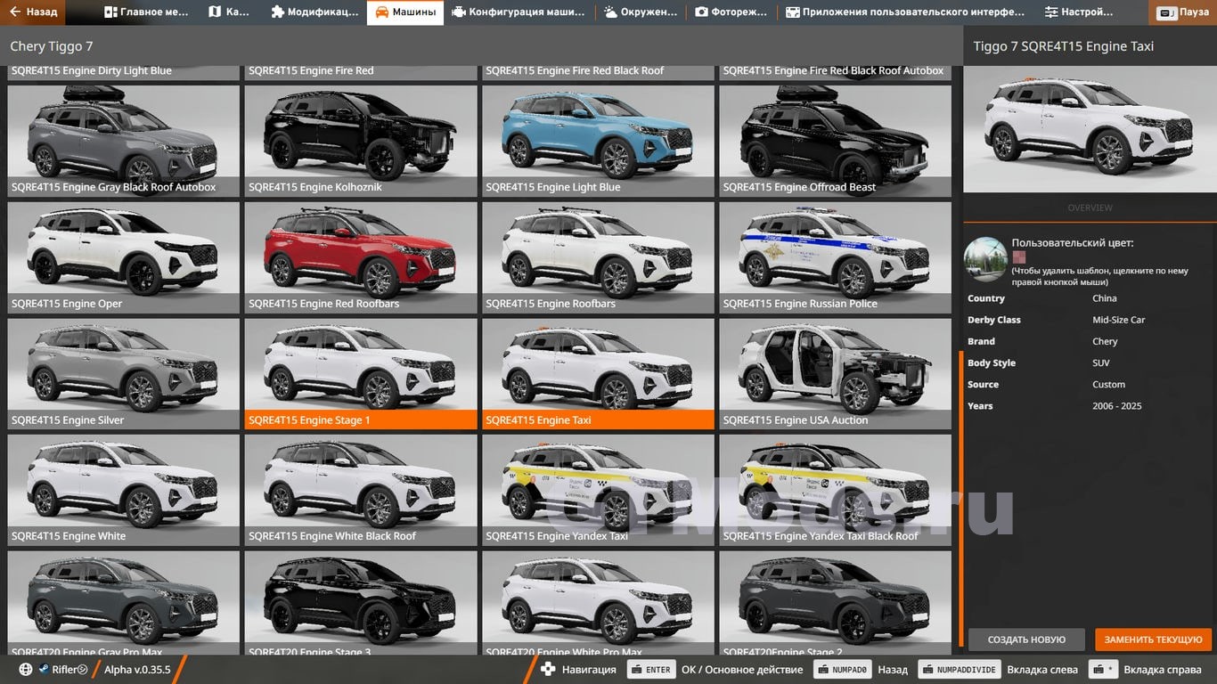Click the Chery Tiggo 7 heading
This screenshot has height=684, width=1217.
(x=52, y=46)
